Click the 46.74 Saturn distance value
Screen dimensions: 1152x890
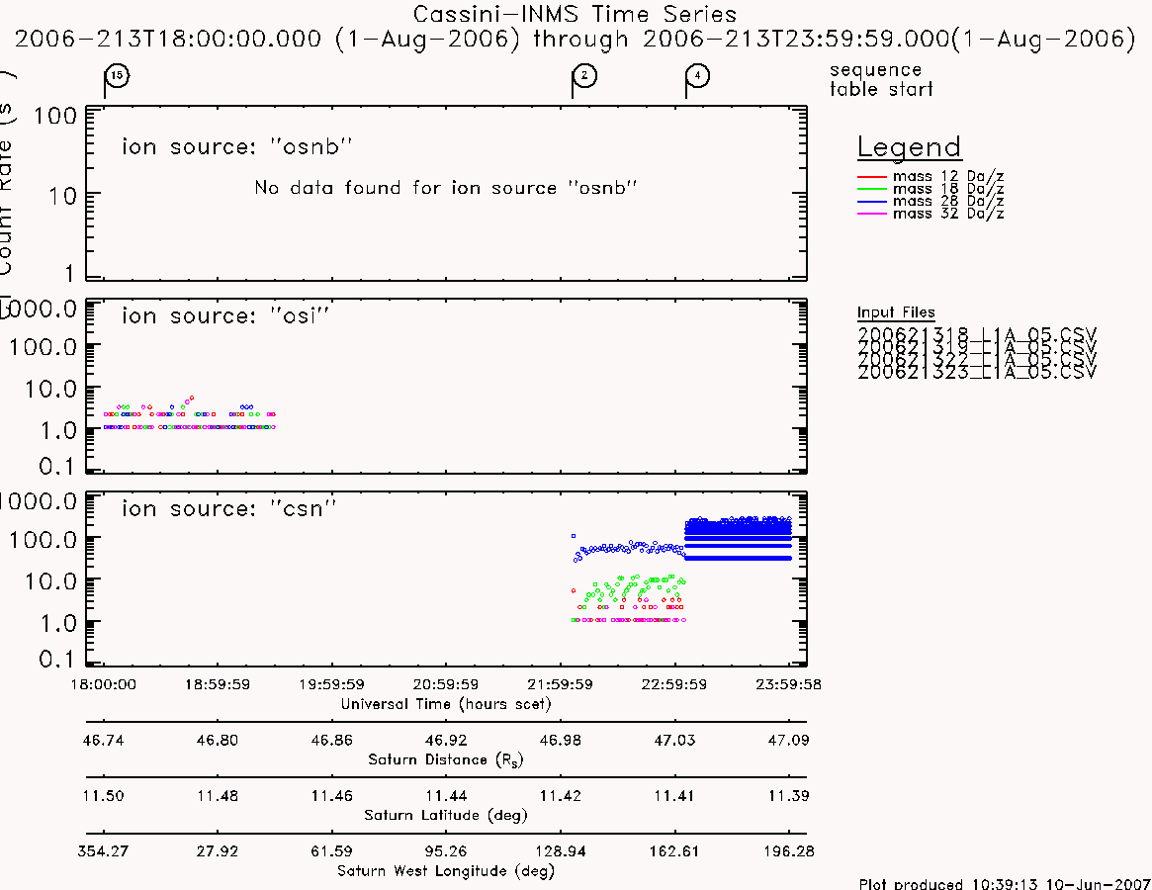point(104,740)
